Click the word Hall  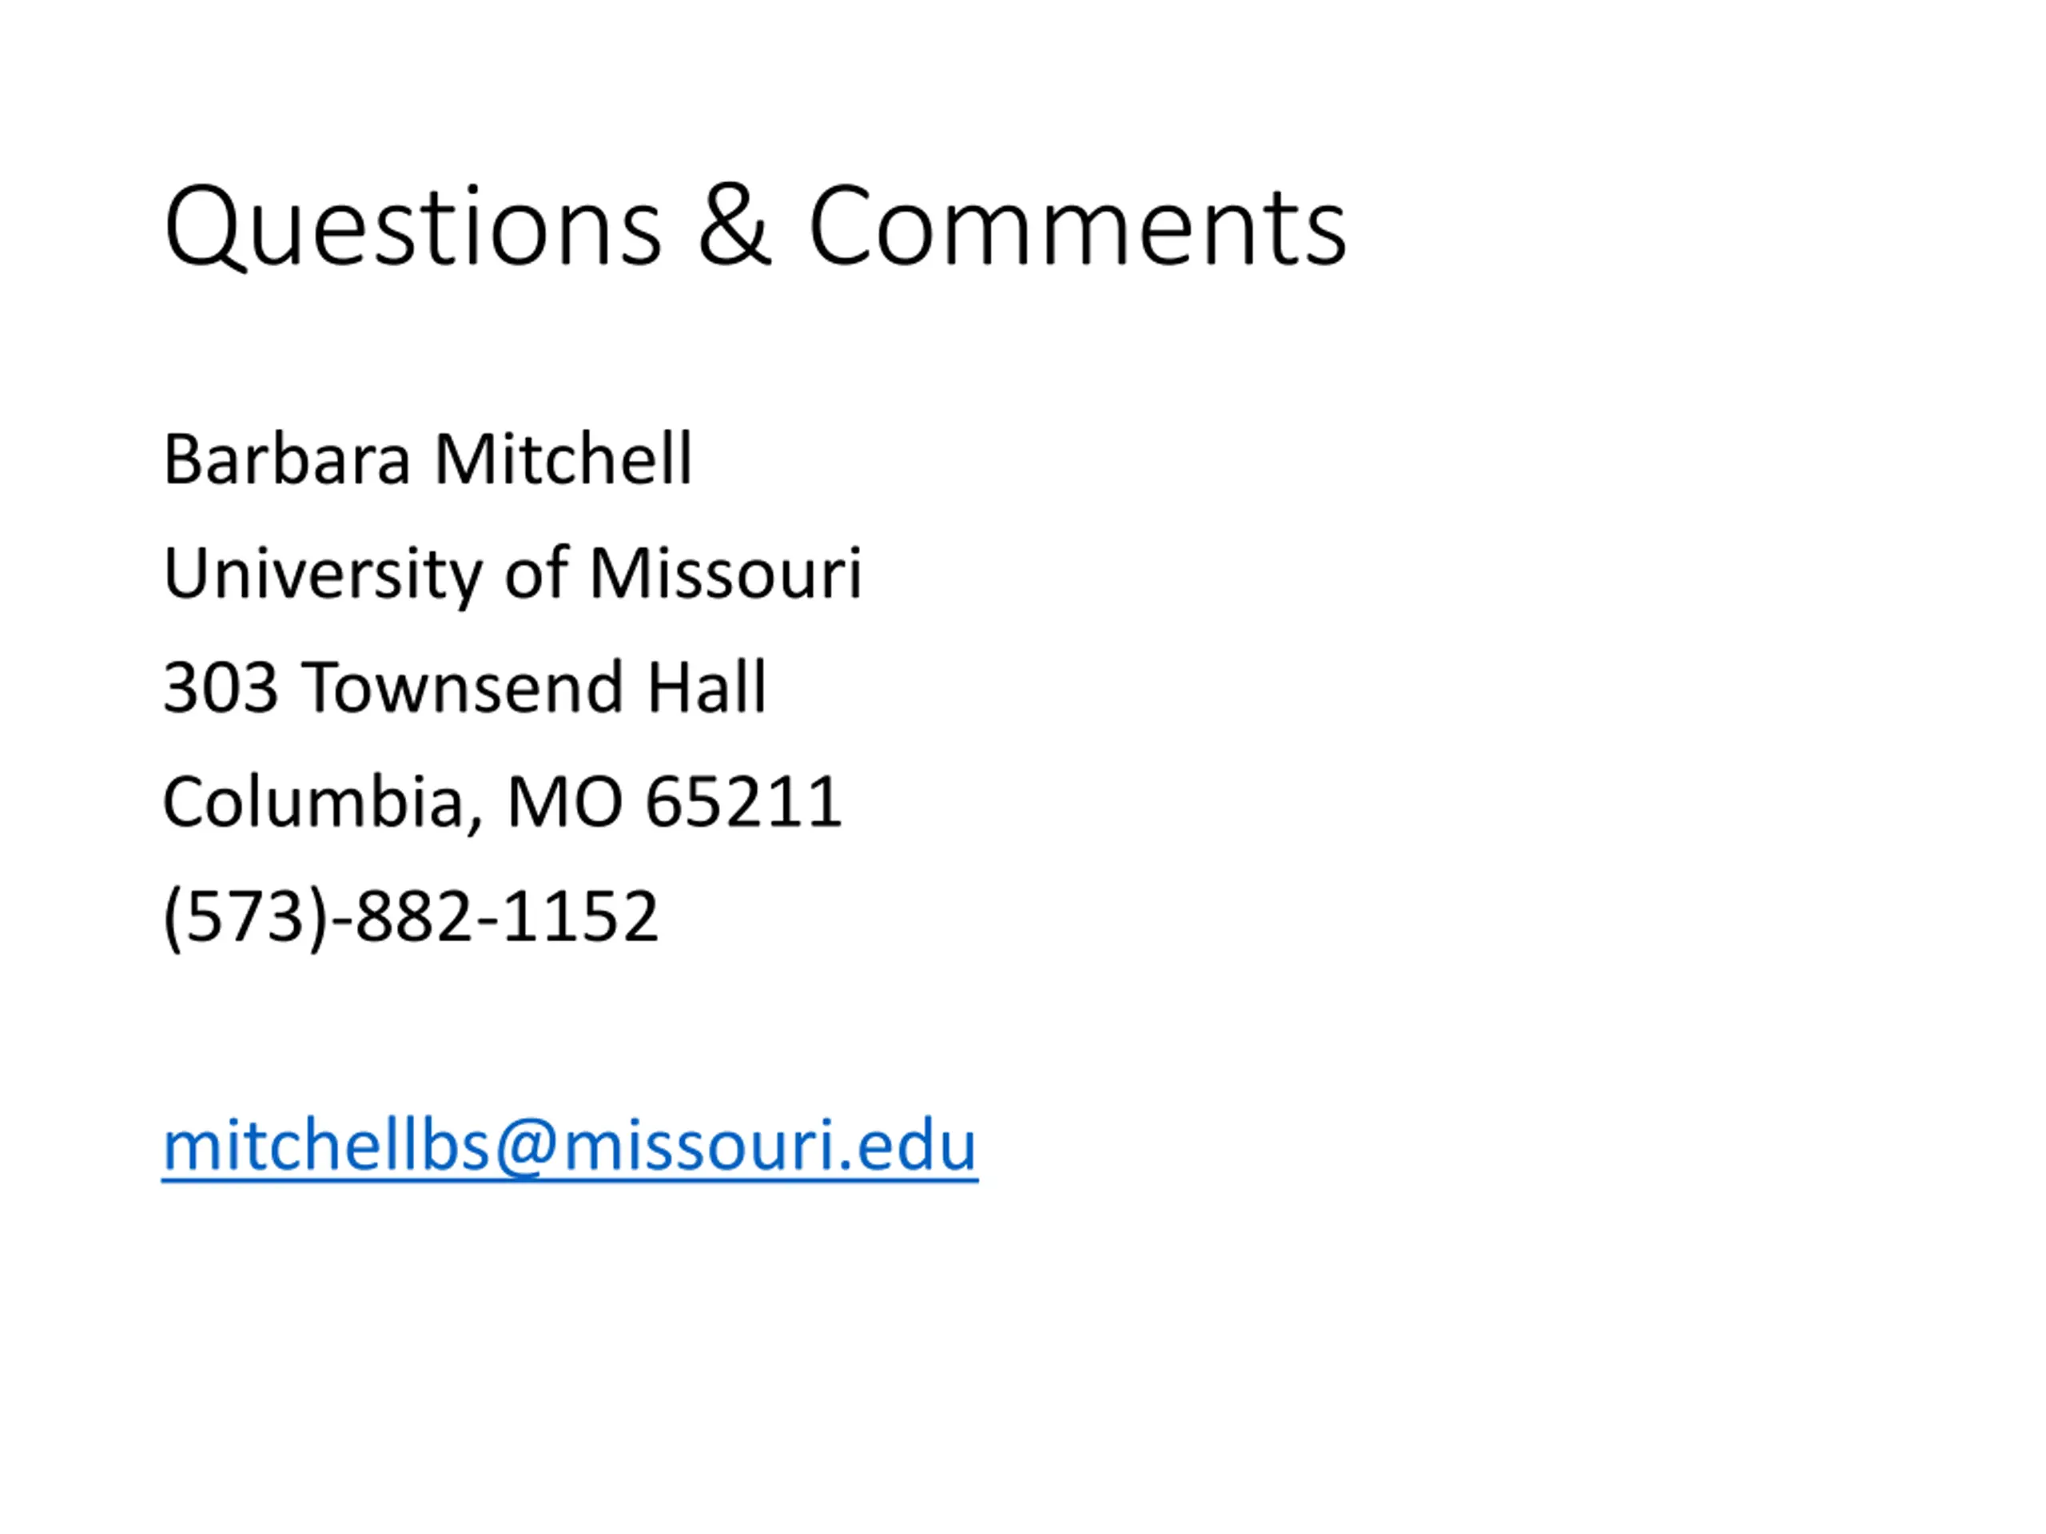pos(707,686)
